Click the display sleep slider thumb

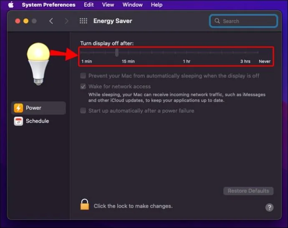(117, 53)
